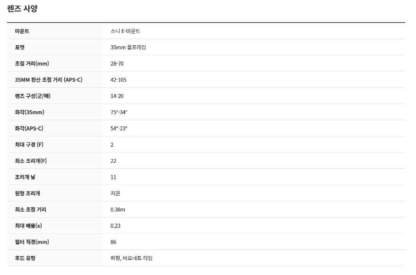This screenshot has height=275, width=416.
Task: Click the 42-105 value
Action: [x=118, y=80]
